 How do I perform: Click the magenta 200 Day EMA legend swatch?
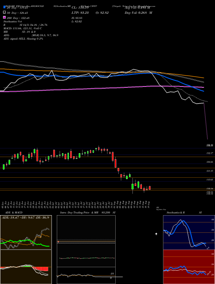tap(5, 17)
